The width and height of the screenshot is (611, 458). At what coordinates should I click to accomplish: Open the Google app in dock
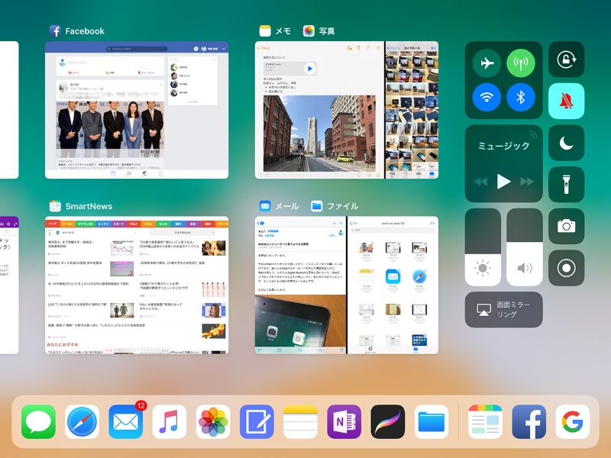tap(572, 421)
